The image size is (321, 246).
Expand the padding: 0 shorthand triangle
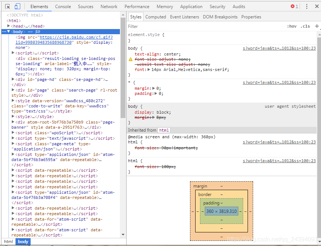156,93
